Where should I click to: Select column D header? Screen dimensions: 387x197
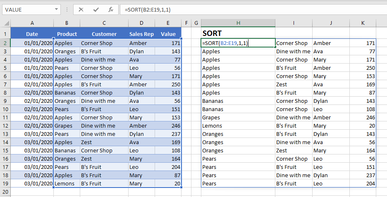141,23
